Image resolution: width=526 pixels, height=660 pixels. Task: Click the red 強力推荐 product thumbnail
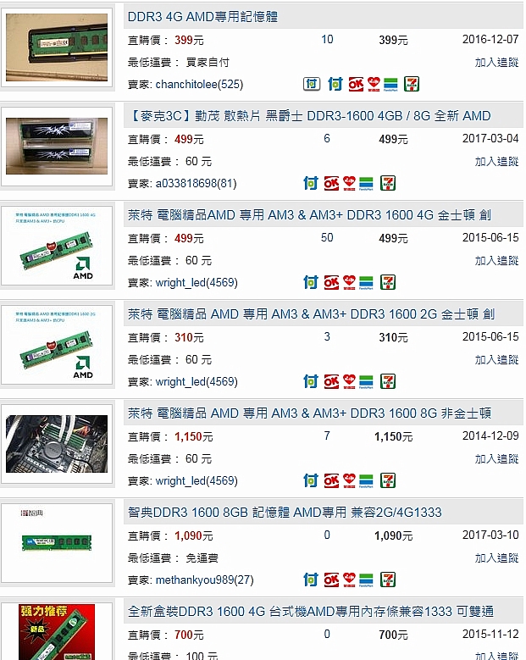click(x=57, y=632)
